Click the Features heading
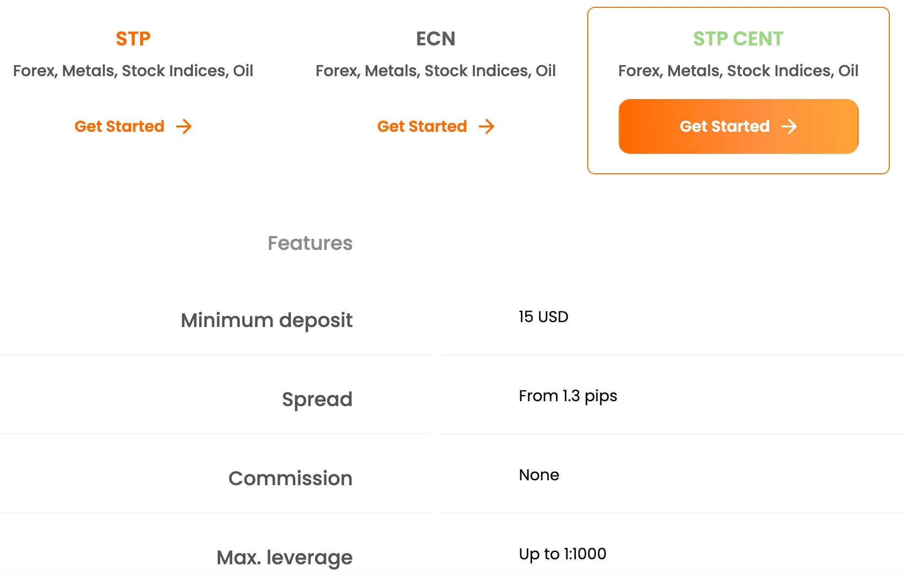This screenshot has width=904, height=575. [310, 243]
